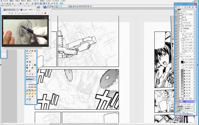Viewport: 199px width, 125px height.
Task: Click the new layer icon in layer panel
Action: pos(185,7)
